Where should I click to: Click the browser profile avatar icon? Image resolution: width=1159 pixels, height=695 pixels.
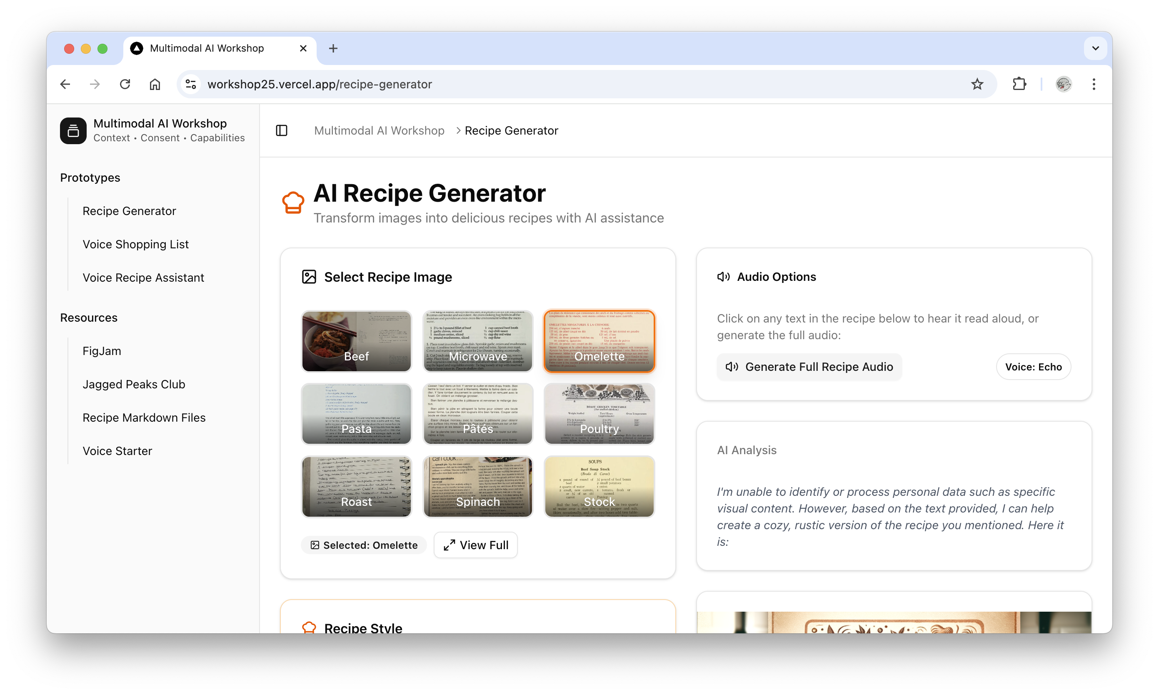point(1063,84)
